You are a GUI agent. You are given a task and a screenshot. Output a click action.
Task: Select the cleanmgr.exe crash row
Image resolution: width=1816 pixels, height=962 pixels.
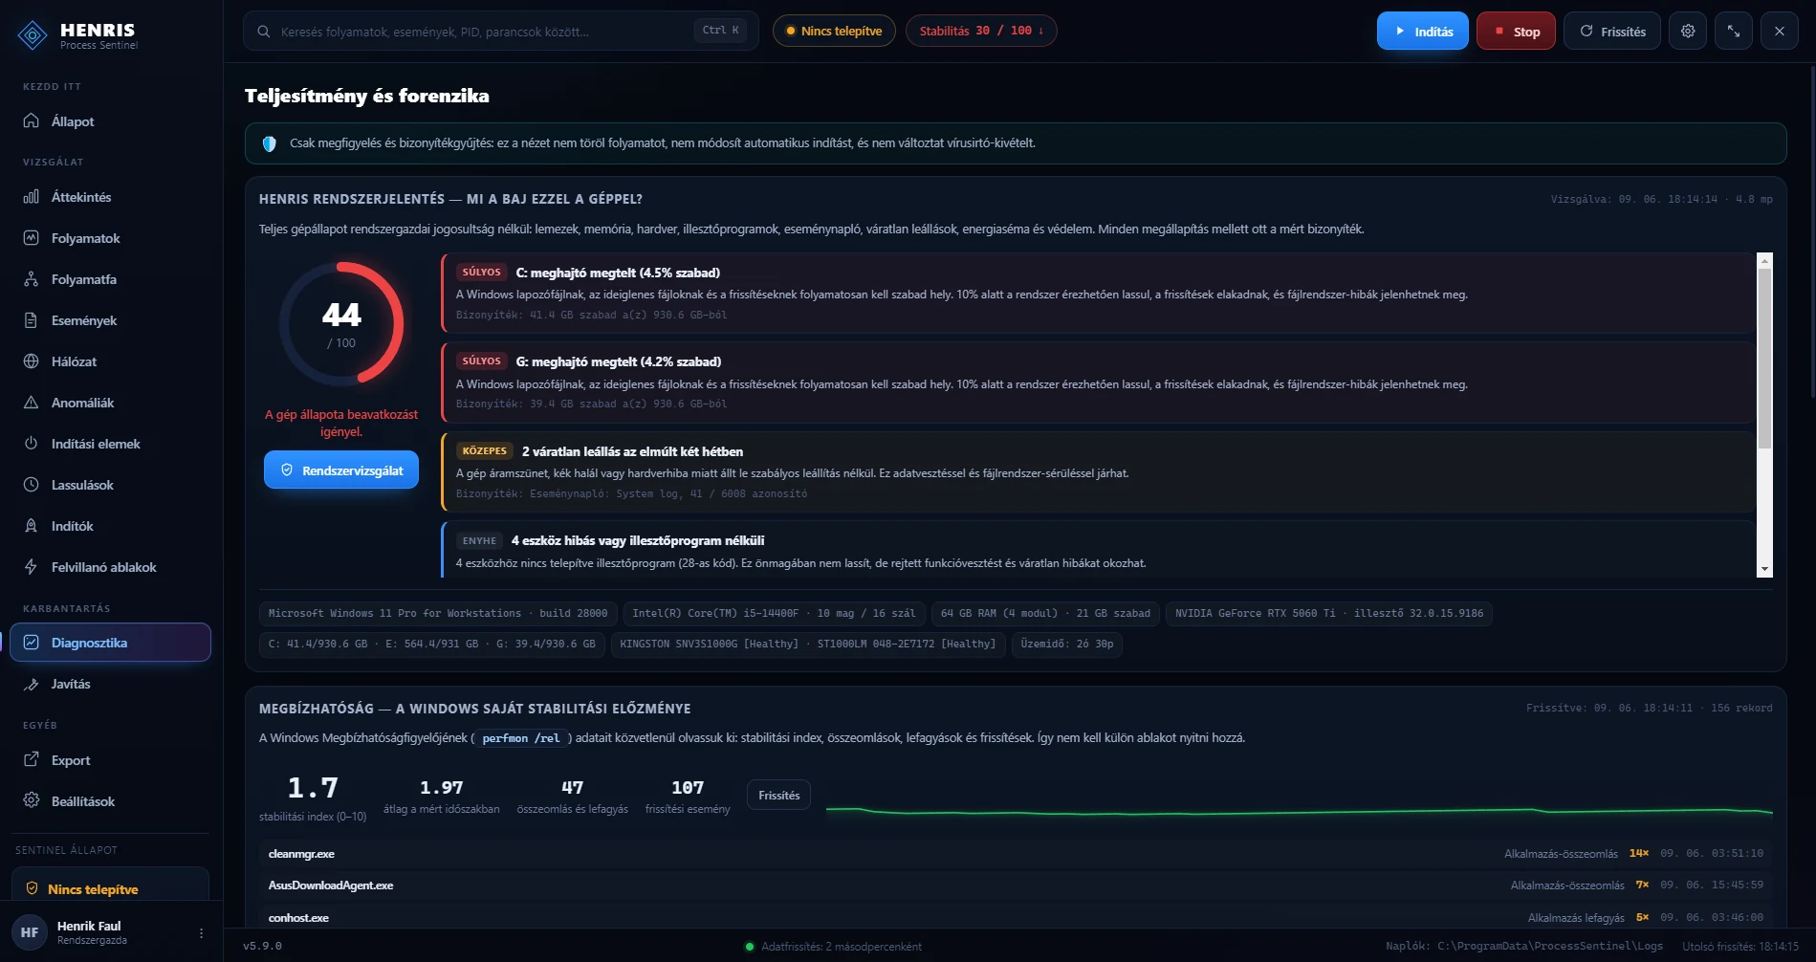click(1016, 853)
